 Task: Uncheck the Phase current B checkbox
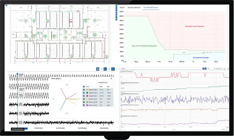pyautogui.click(x=84, y=102)
